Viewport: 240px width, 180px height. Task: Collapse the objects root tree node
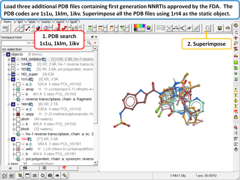[4, 55]
